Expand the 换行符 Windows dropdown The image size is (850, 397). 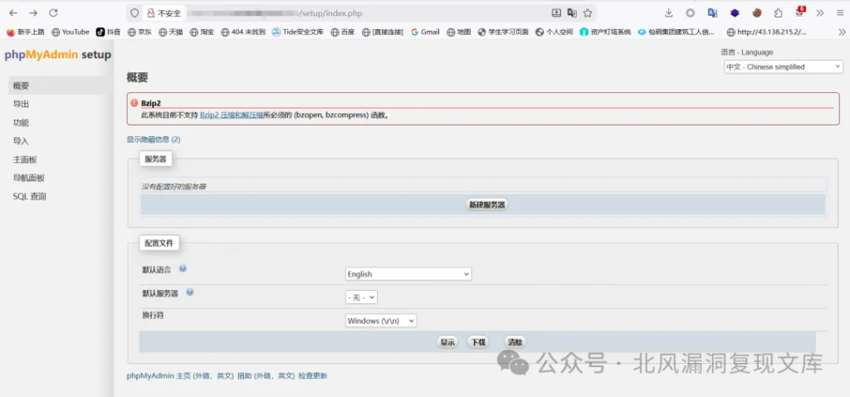coord(381,321)
